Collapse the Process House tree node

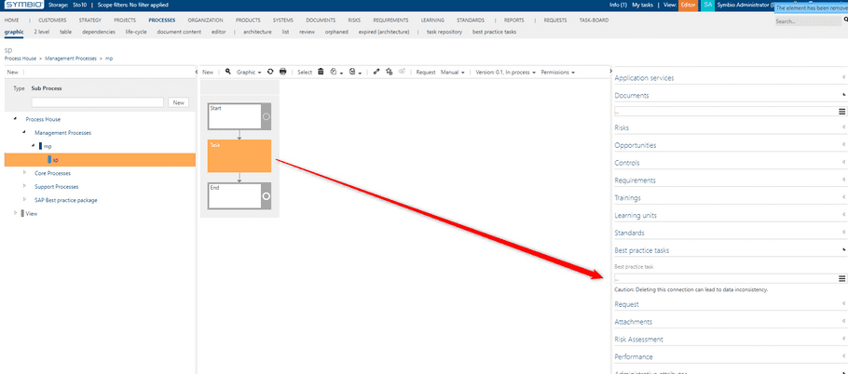(x=15, y=119)
